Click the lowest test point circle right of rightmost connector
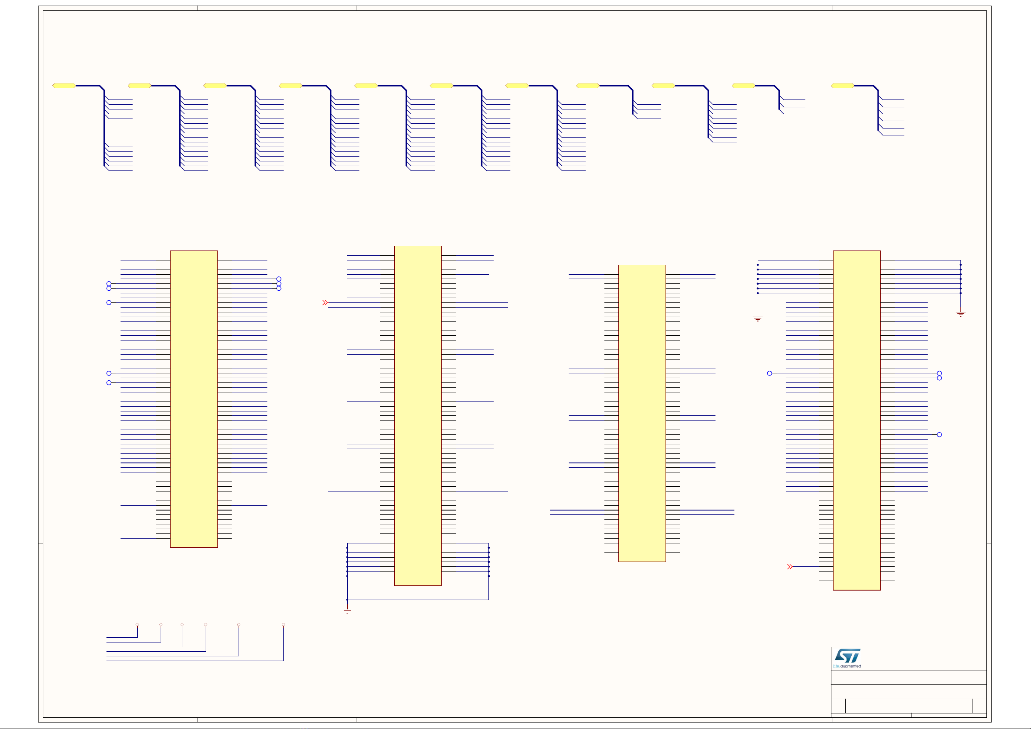Viewport: 1031px width, 729px height. 939,434
